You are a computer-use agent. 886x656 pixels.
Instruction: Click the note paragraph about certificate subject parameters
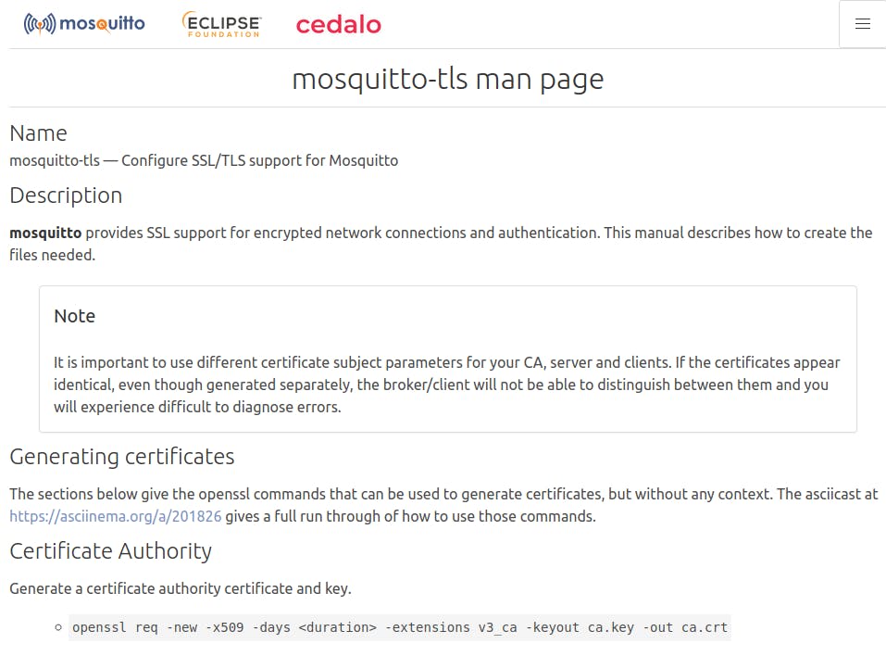[x=446, y=385]
